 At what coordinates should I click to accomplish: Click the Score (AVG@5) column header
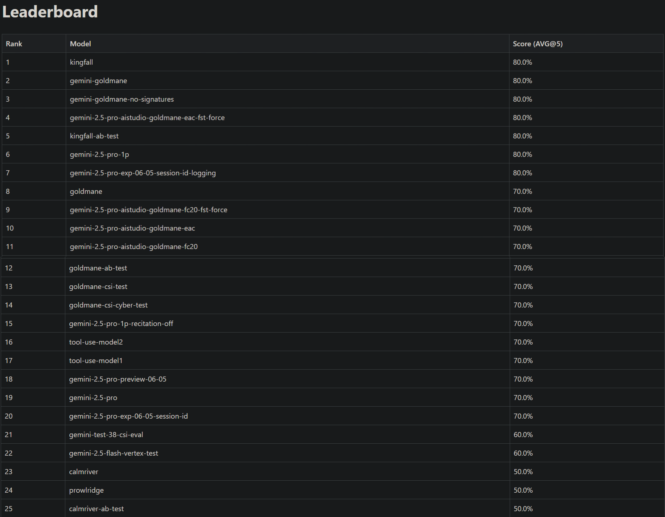point(538,44)
